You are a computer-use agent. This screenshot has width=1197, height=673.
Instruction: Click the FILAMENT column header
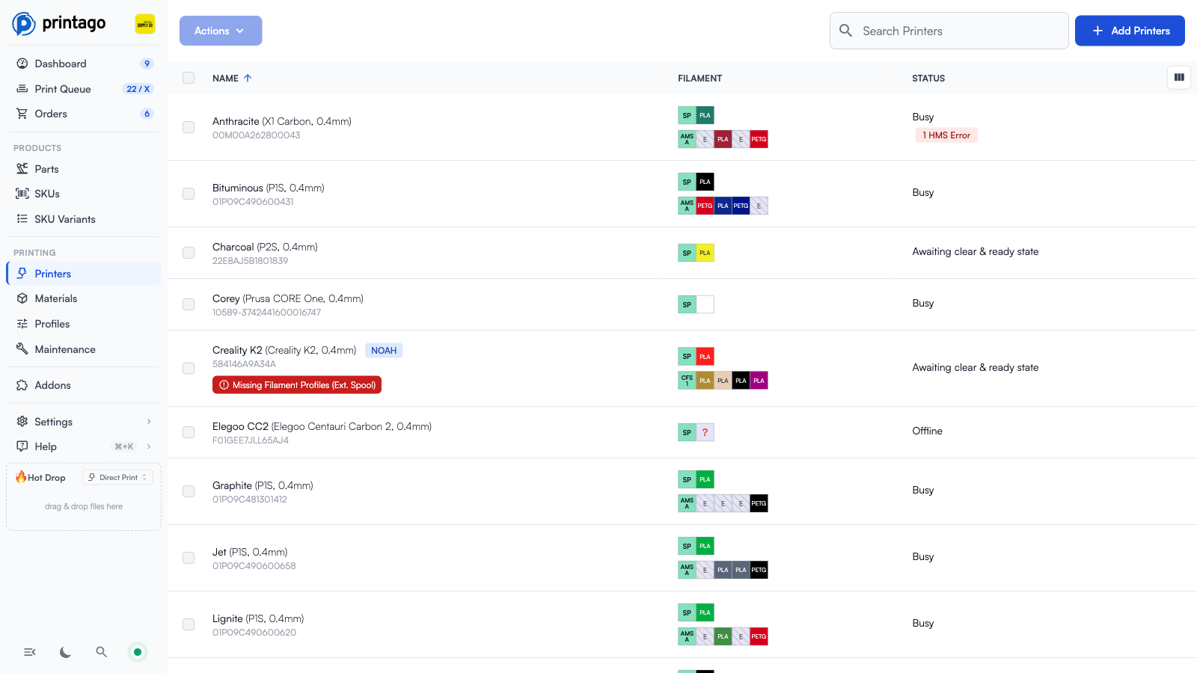tap(700, 78)
